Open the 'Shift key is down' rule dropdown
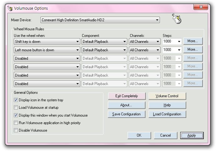This screenshot has width=216, height=151. [47, 42]
